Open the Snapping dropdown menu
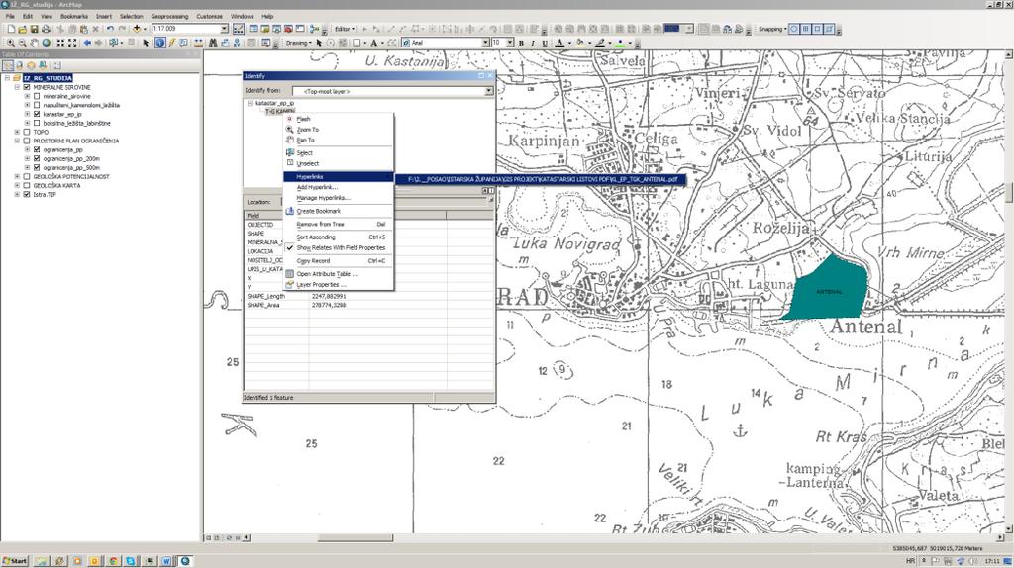Viewport: 1014px width, 568px height. coord(772,29)
